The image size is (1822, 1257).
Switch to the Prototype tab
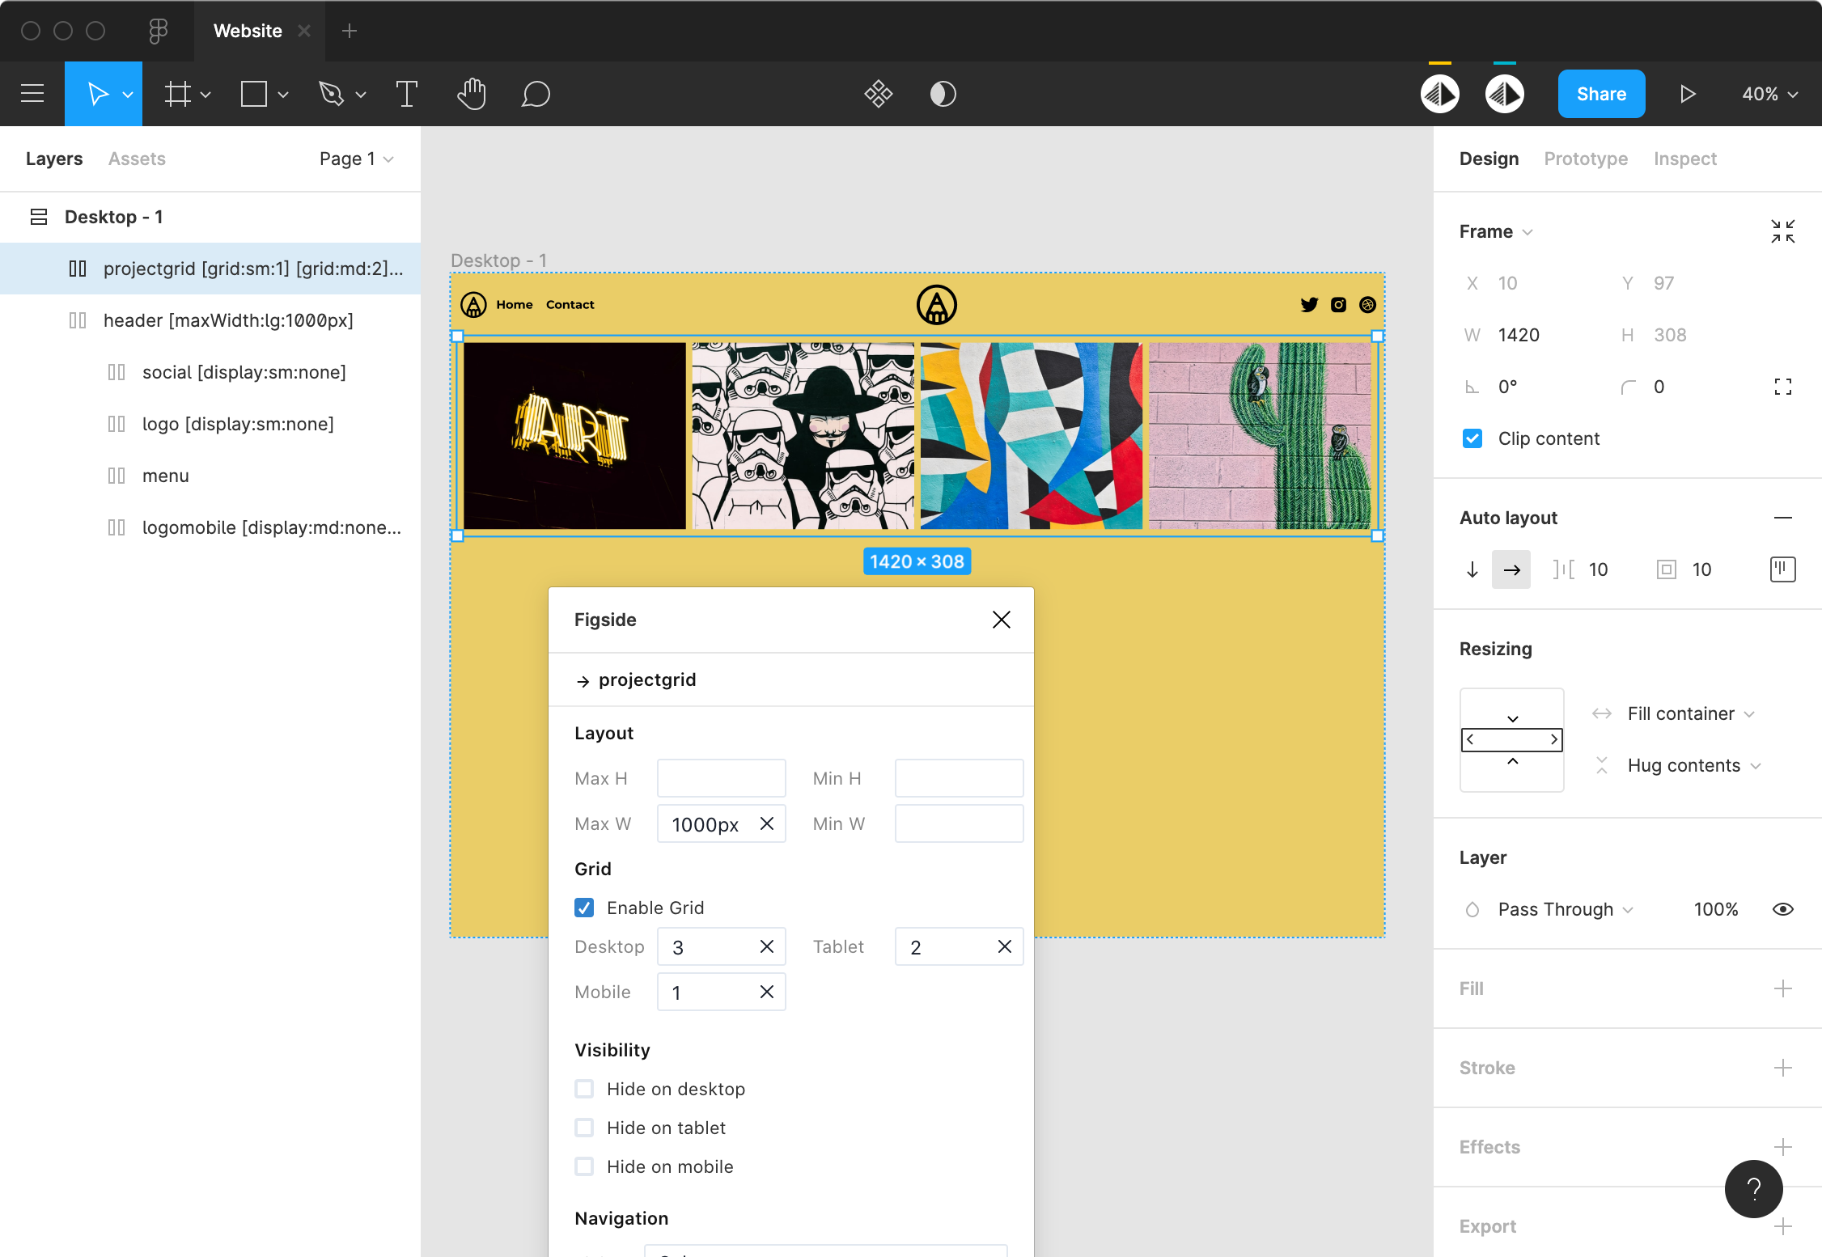pyautogui.click(x=1586, y=159)
